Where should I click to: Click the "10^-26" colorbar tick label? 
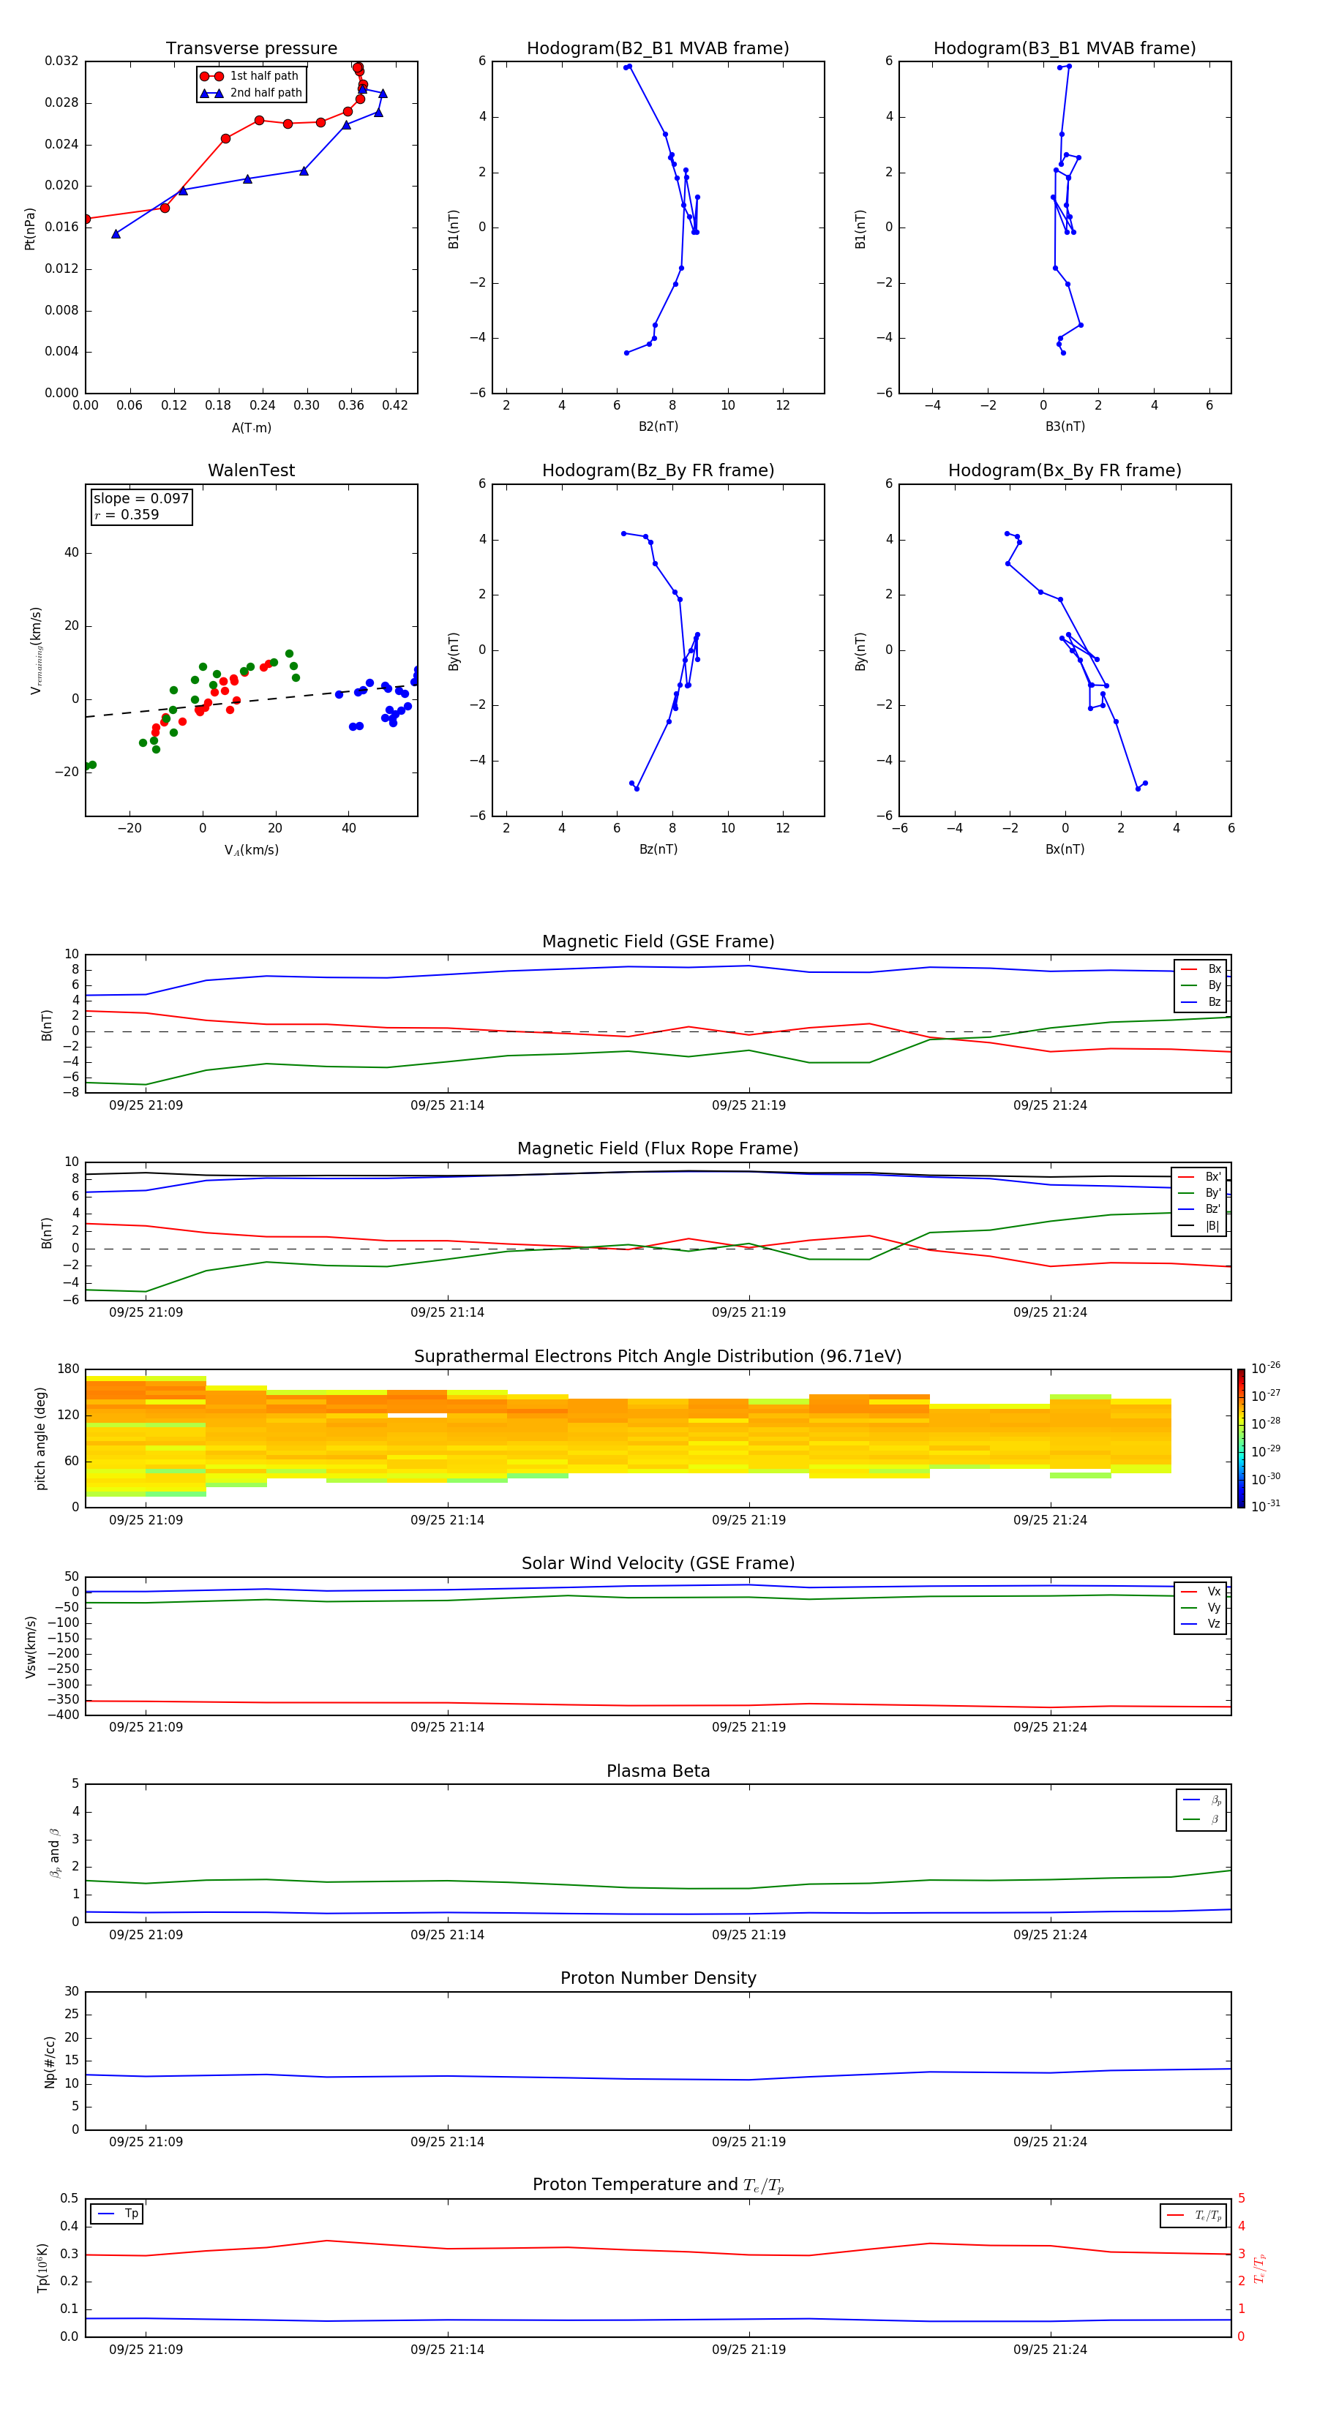(x=1266, y=1368)
